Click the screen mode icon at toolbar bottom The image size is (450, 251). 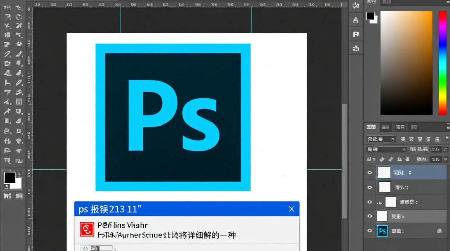point(19,196)
